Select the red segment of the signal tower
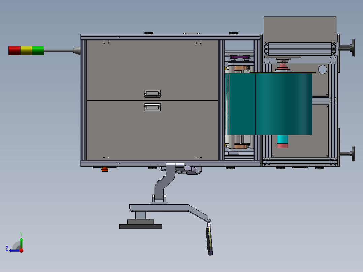 (14, 51)
